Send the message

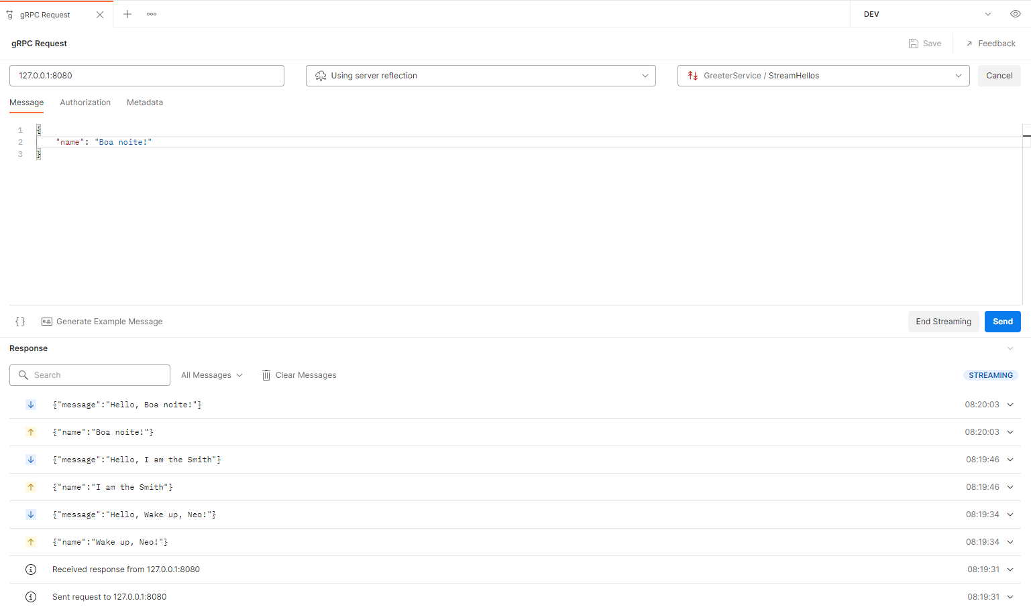coord(1003,322)
